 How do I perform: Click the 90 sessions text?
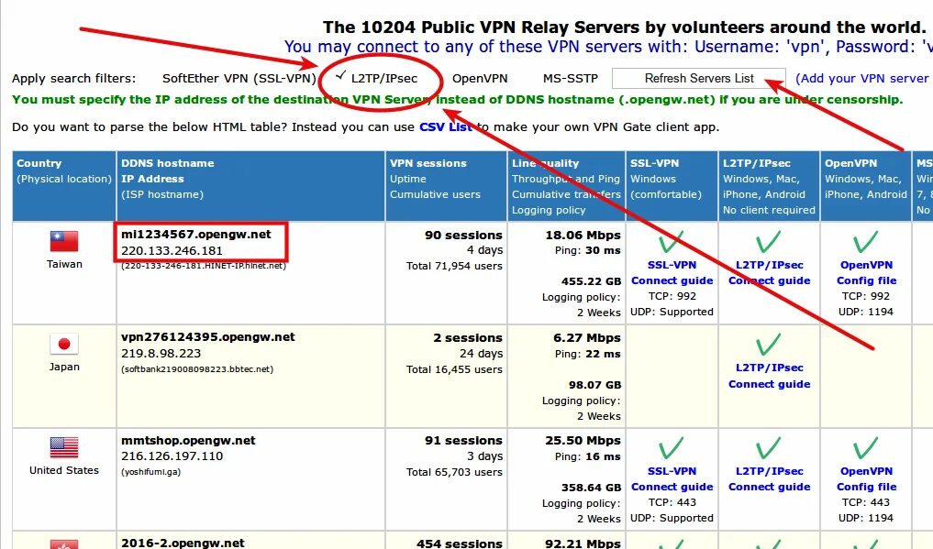point(463,236)
